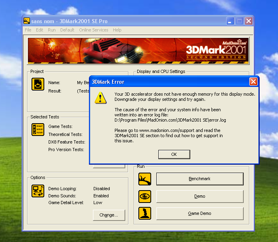Viewport: 278px width, 242px height.
Task: Open the Online Services menu
Action: (94, 30)
